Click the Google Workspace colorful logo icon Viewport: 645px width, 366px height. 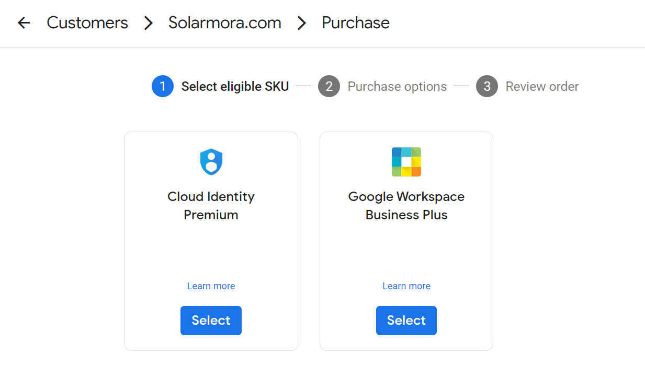point(406,162)
